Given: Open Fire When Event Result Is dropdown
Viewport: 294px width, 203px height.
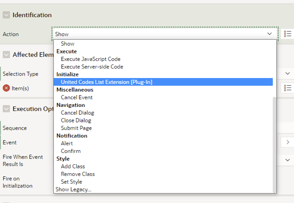Looking at the screenshot, I should pos(288,160).
